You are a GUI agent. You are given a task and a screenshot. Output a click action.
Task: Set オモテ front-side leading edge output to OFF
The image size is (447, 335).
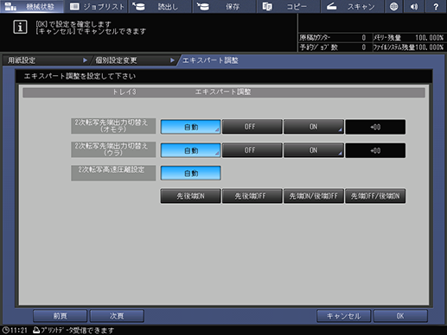click(x=252, y=127)
